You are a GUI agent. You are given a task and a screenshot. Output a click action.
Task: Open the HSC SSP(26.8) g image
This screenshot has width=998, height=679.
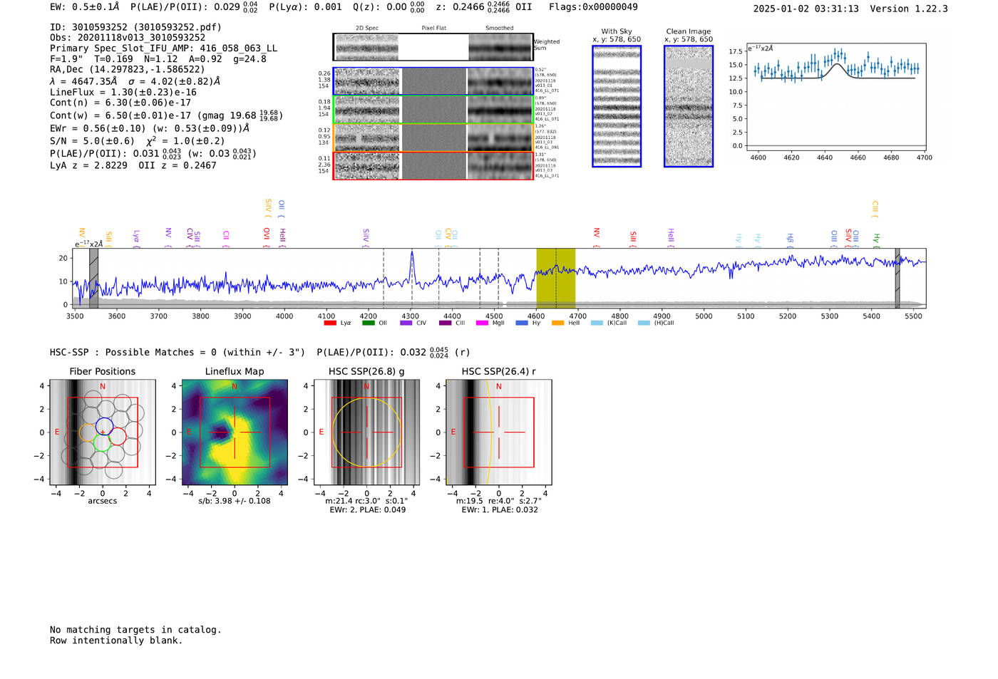pyautogui.click(x=367, y=432)
